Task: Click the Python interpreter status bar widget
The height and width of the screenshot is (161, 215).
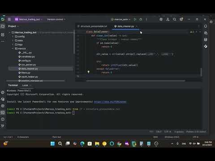Action: (196, 131)
